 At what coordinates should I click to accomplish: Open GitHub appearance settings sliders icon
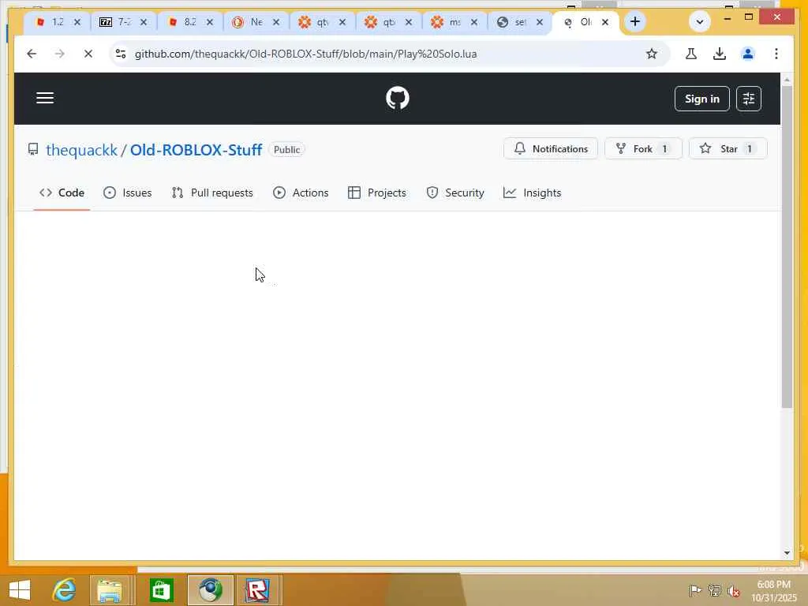pos(748,99)
